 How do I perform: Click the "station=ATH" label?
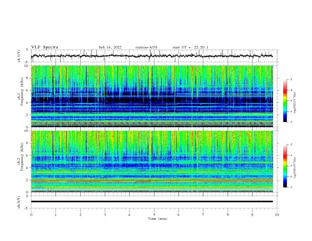pos(146,47)
